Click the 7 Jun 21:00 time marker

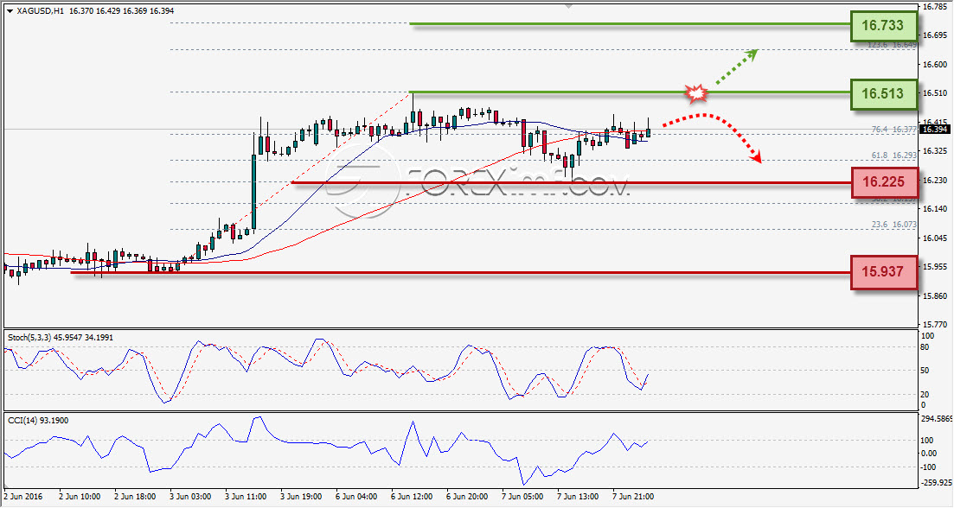(633, 497)
